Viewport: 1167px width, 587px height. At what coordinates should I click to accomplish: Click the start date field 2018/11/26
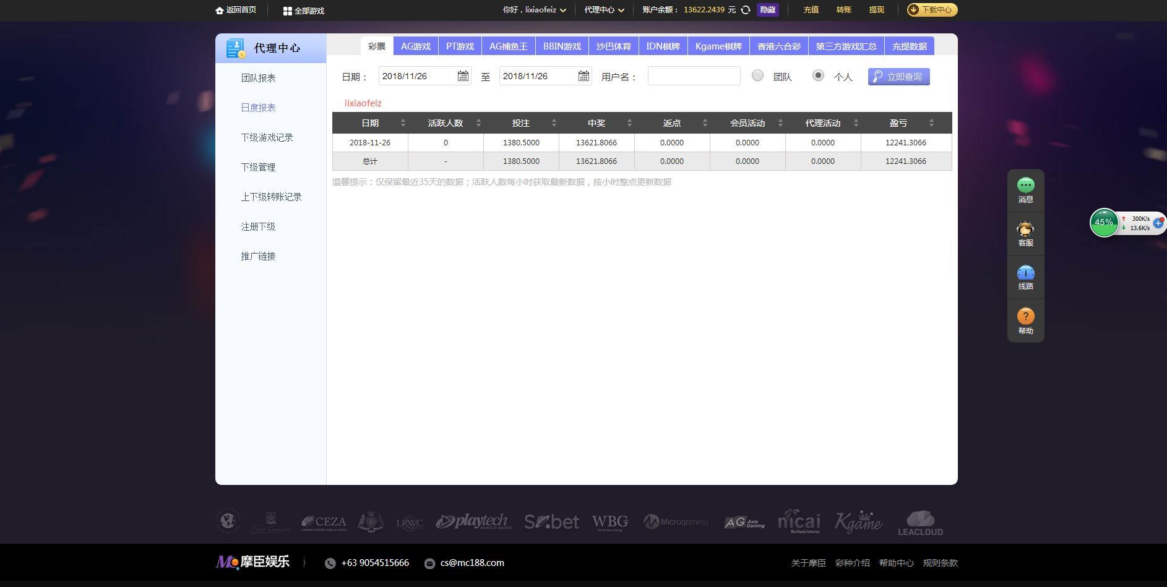424,76
